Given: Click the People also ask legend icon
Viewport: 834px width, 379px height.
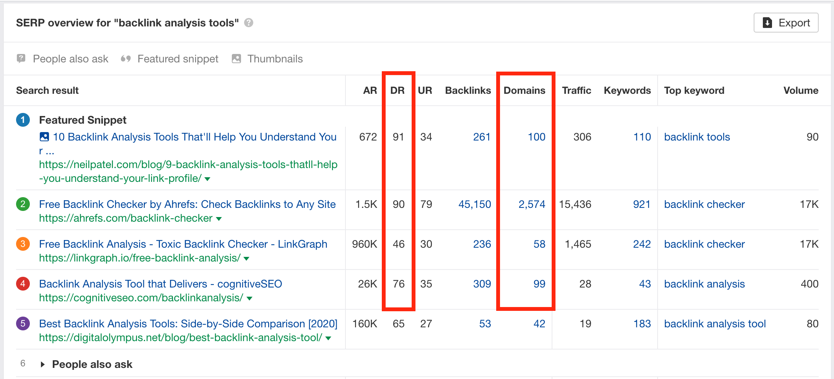Looking at the screenshot, I should point(21,59).
